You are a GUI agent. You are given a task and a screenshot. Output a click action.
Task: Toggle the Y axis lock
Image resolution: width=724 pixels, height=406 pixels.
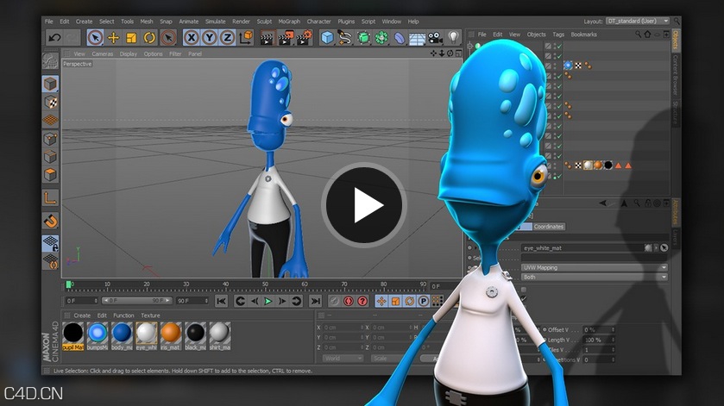[x=209, y=38]
